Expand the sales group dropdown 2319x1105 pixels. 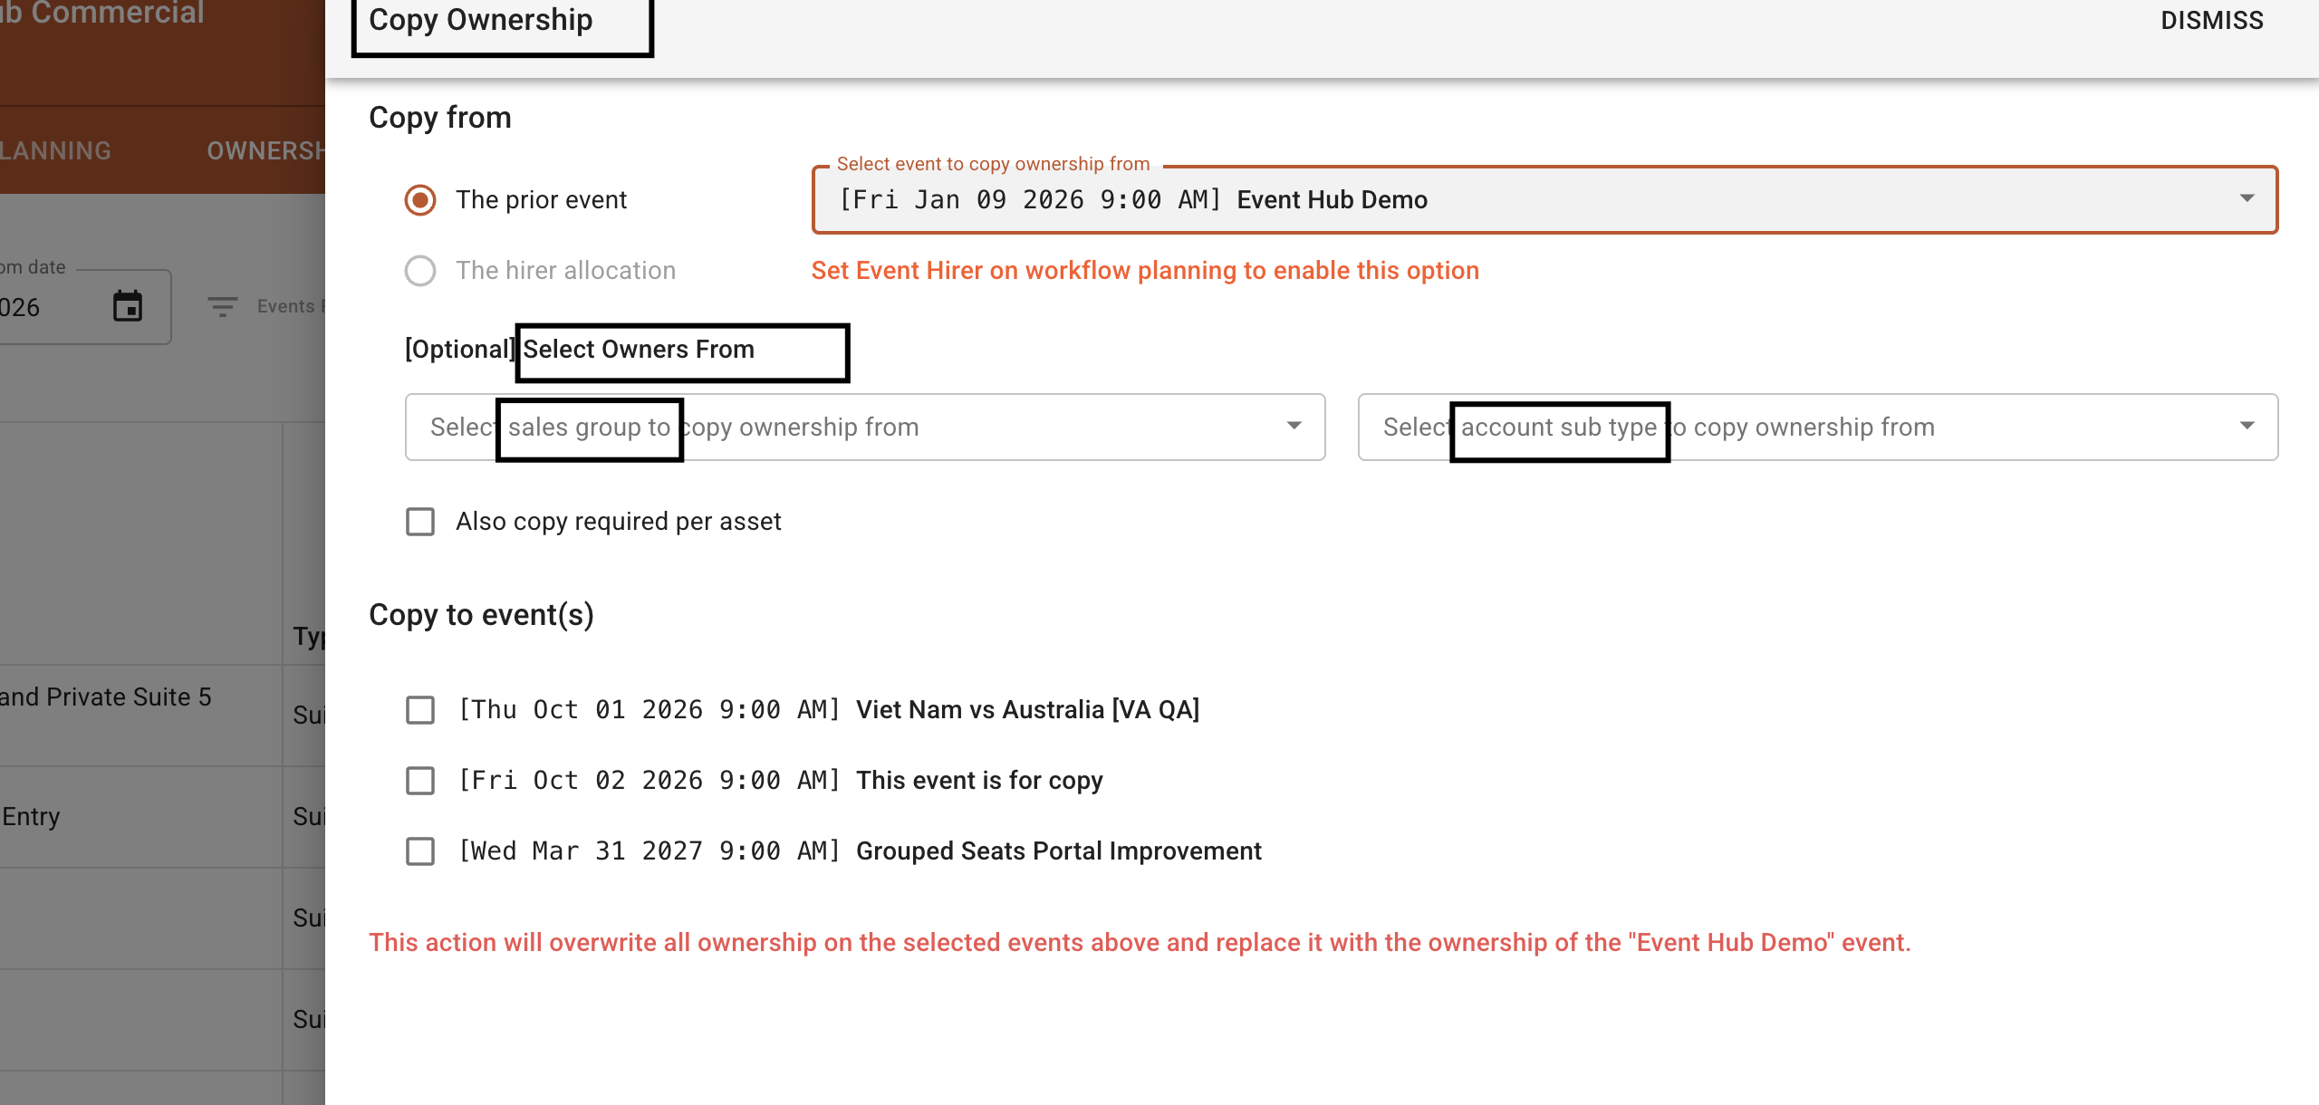pos(1294,427)
